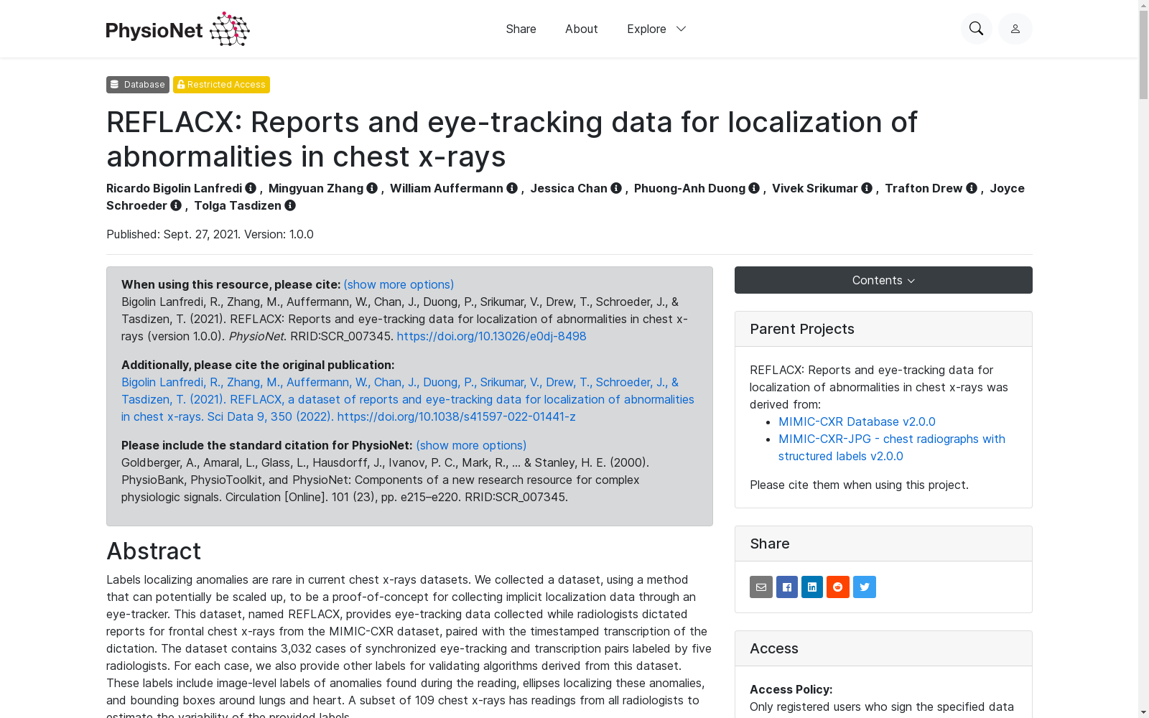Open MIMIC-CXR-JPG structured labels link
This screenshot has width=1149, height=718.
(892, 447)
